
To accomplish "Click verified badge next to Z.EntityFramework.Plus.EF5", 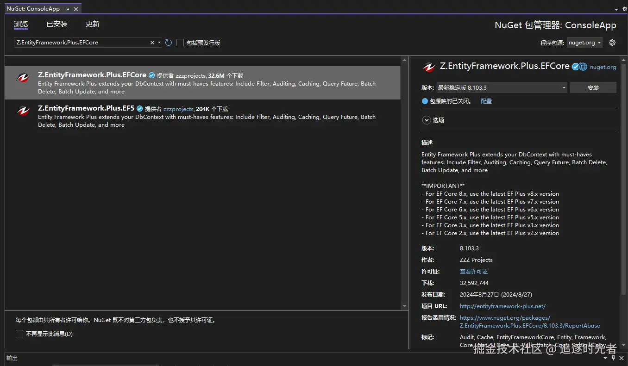I will [x=139, y=109].
